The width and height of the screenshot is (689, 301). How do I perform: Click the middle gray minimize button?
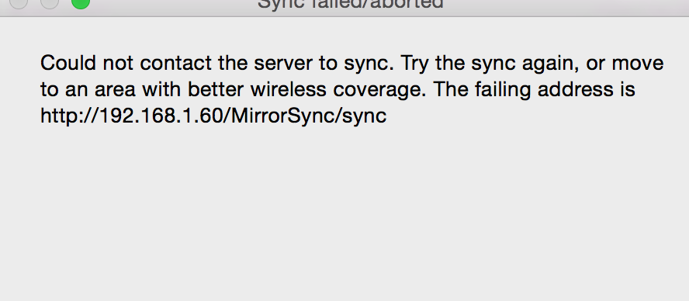[x=49, y=4]
